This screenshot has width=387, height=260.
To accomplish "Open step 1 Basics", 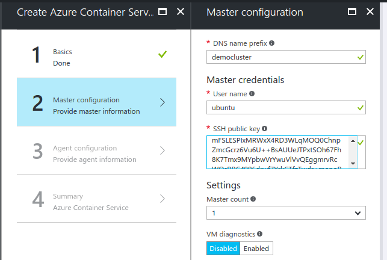I will pos(96,54).
